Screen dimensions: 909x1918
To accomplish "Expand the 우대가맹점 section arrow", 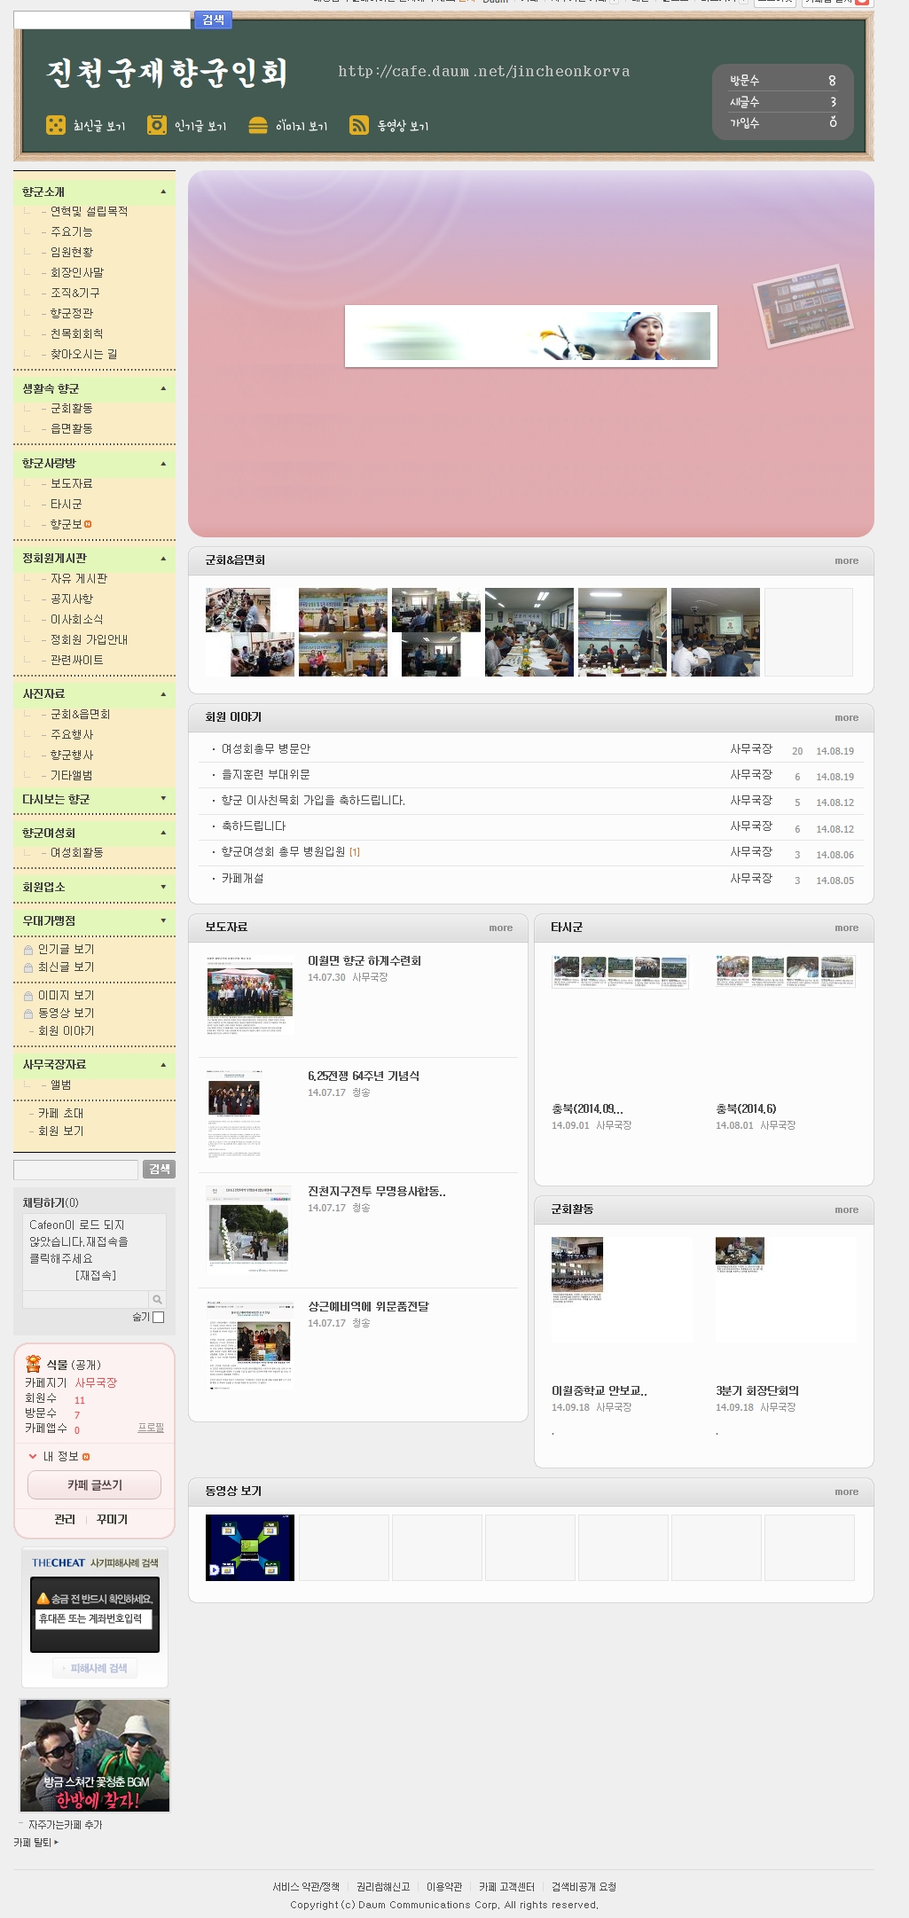I will coord(163,920).
